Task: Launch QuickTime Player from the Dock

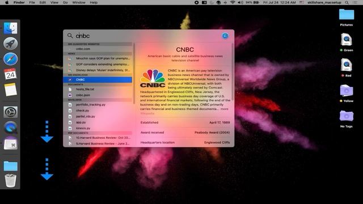Action: coord(10,127)
